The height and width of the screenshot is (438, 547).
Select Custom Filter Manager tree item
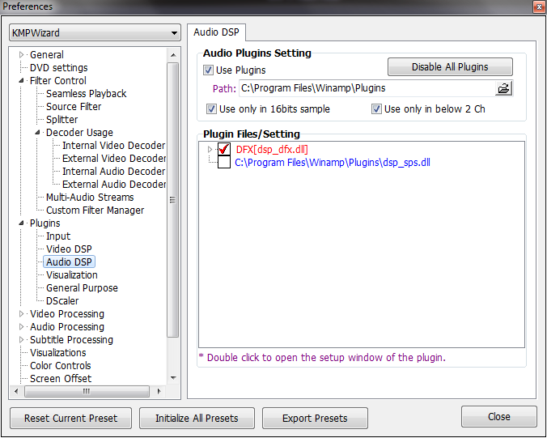tap(95, 210)
